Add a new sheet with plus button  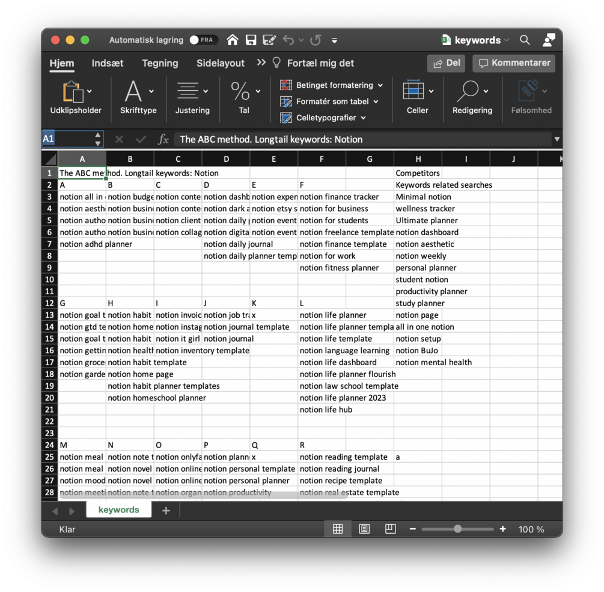pyautogui.click(x=166, y=511)
